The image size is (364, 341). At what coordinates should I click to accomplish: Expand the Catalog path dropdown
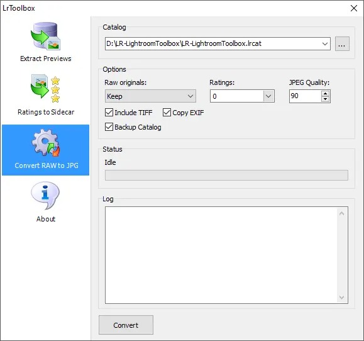point(325,43)
